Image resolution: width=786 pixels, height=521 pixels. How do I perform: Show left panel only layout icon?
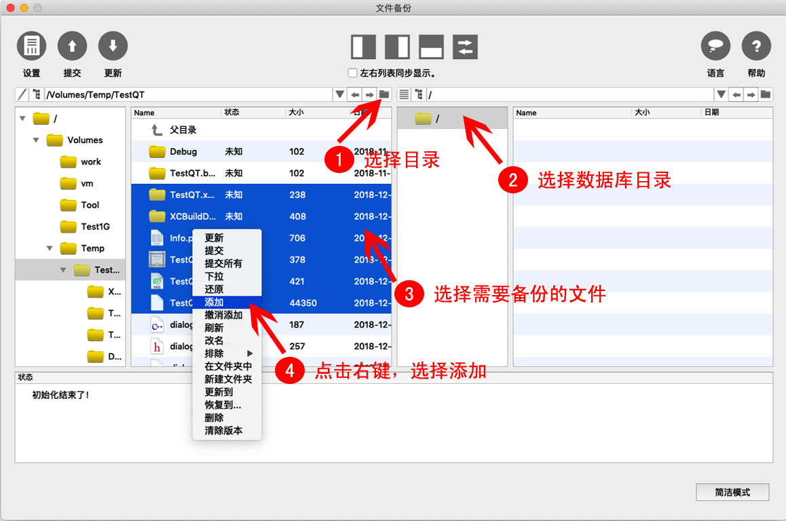tap(363, 47)
